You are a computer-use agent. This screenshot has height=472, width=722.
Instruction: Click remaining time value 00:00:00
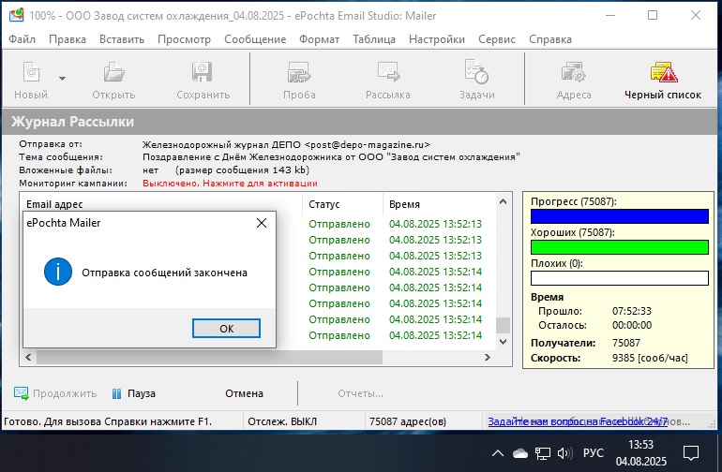632,325
